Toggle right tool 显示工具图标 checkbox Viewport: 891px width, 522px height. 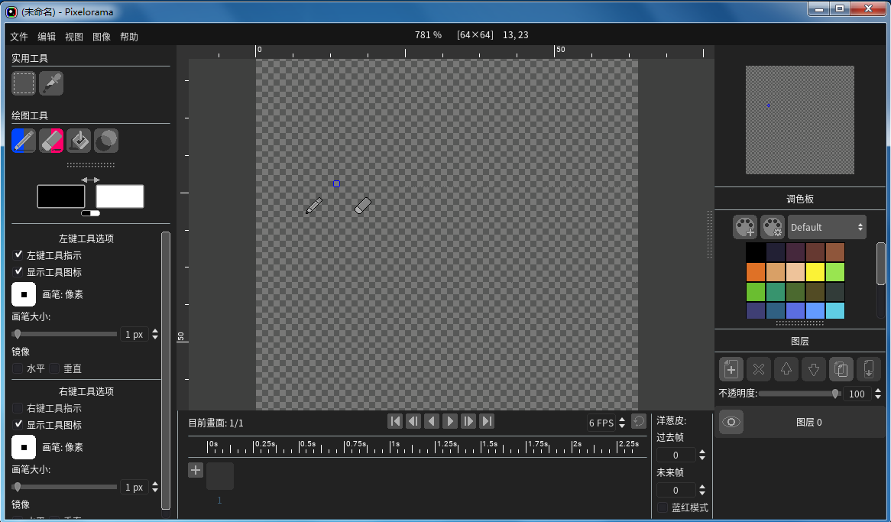click(18, 424)
